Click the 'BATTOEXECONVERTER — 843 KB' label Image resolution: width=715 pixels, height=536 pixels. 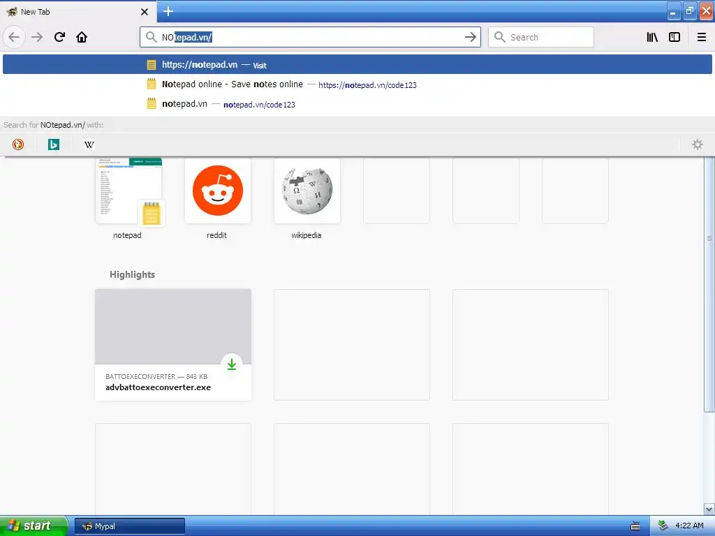pos(156,376)
